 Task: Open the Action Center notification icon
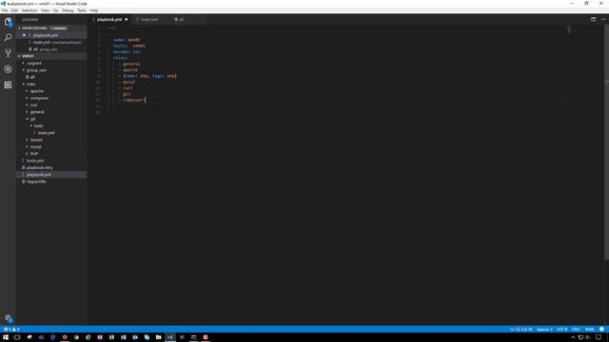pyautogui.click(x=599, y=337)
